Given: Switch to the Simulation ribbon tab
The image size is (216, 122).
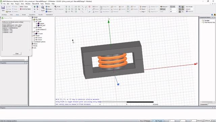Looking at the screenshot, I should click(x=32, y=15).
